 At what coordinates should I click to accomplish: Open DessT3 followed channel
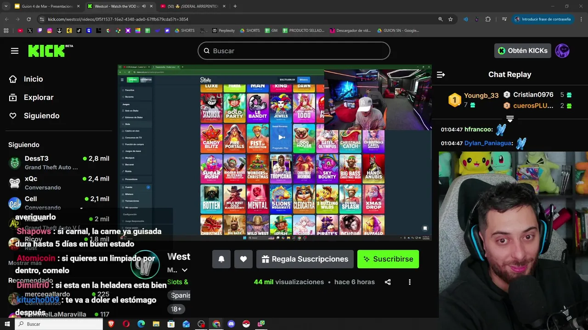59,163
